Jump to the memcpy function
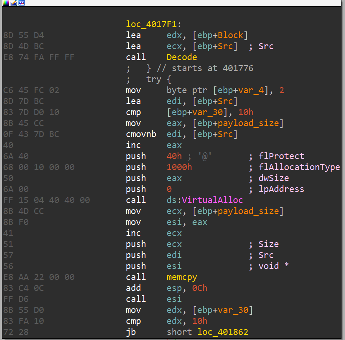Screen dimensions: 345x340 pos(181,277)
